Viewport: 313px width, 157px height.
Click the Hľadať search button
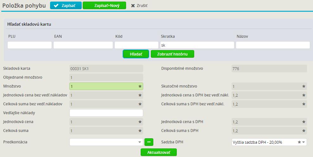coord(136,54)
